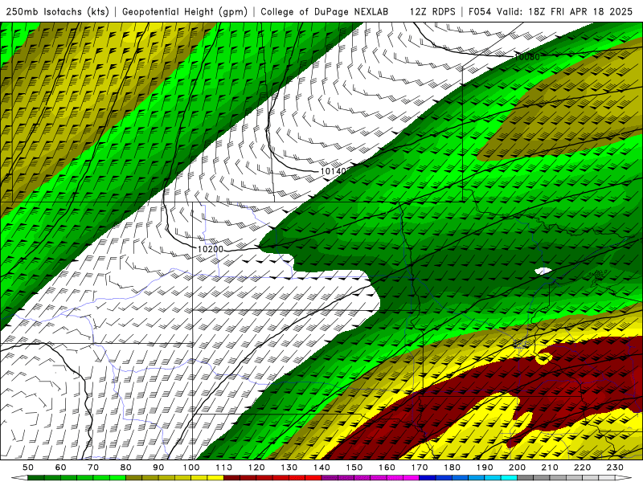
Task: Click the 140 label on the color scale
Action: 321,468
